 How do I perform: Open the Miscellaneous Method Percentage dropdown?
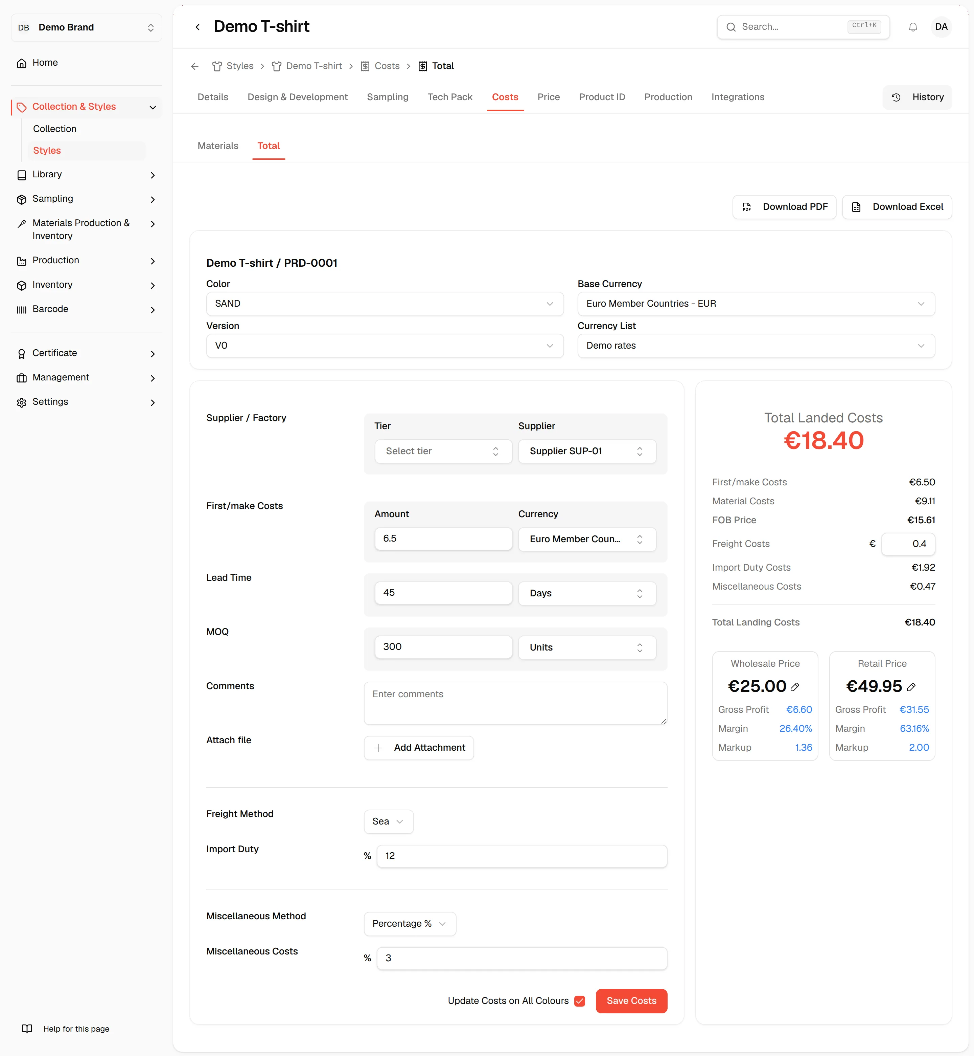[410, 924]
